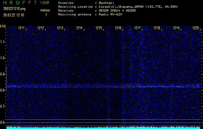Click the 1212 time axis label
Viewport: 203px width, 129px height.
(41, 28)
